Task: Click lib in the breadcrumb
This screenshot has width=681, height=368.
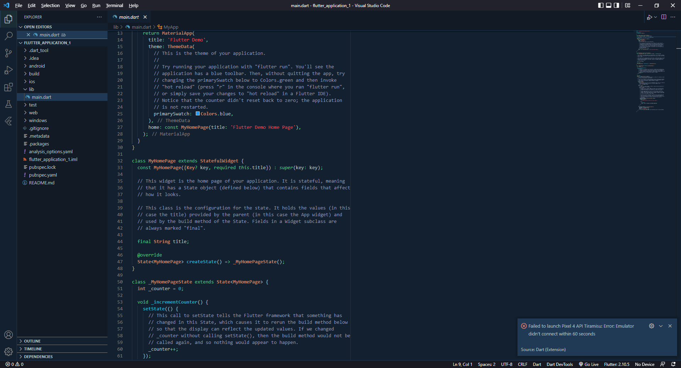Action: point(116,27)
